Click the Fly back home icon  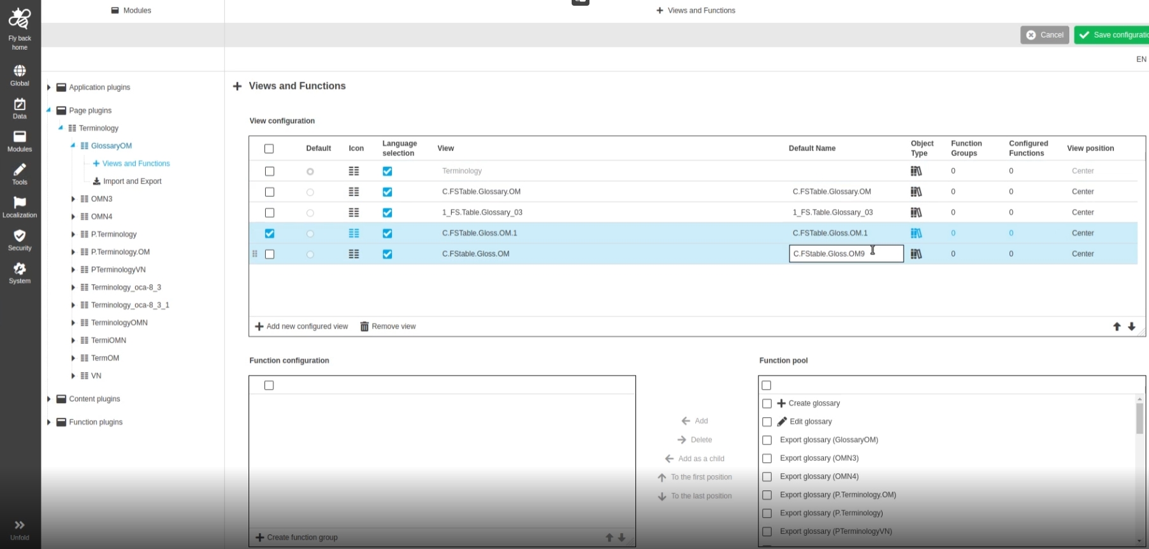20,20
